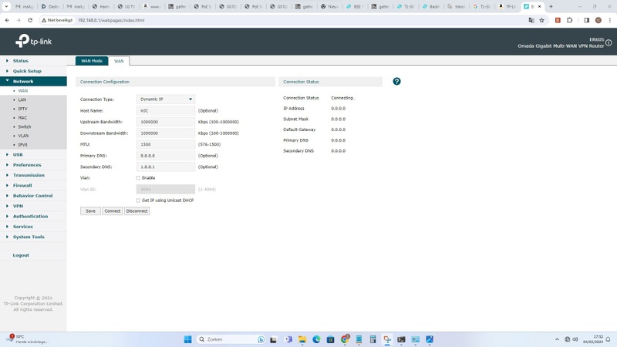Switch to the WAN tab
This screenshot has width=617, height=347.
click(x=119, y=61)
